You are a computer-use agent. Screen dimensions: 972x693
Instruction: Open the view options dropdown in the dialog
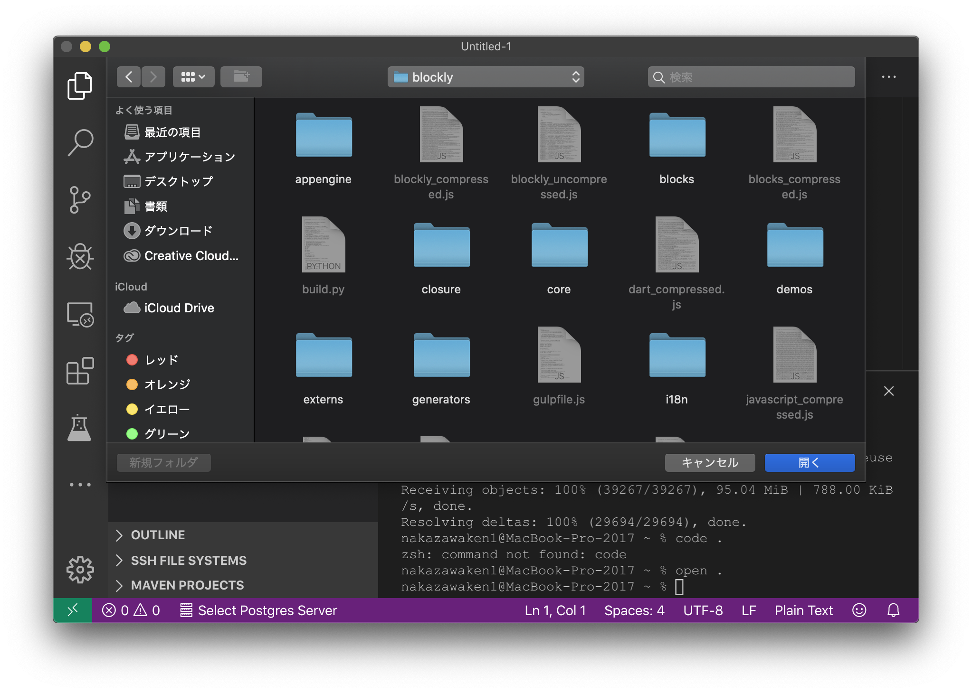193,76
